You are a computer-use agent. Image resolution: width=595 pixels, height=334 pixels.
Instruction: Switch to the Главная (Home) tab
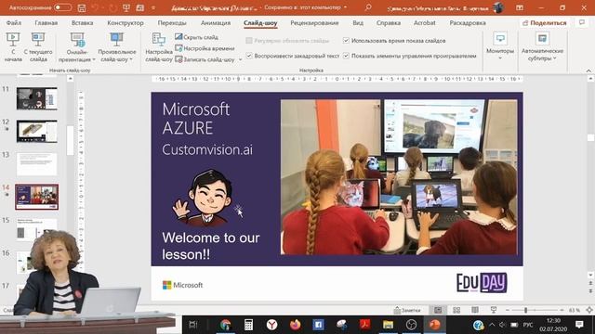pyautogui.click(x=46, y=22)
